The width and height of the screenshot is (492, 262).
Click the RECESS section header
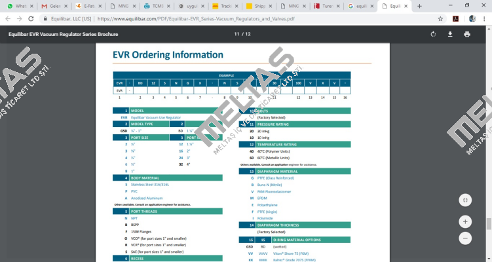168,259
